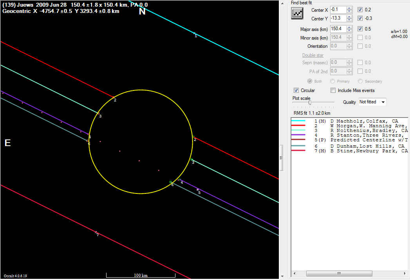410x280 pixels.
Task: Select 5(P) Predicted Centerline row
Action: (x=350, y=140)
